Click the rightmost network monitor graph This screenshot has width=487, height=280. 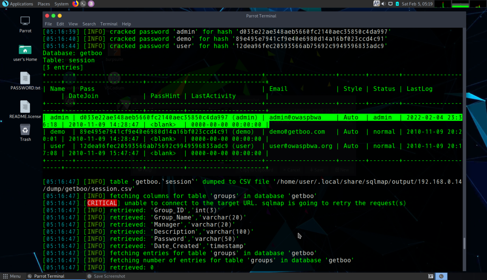(x=478, y=4)
